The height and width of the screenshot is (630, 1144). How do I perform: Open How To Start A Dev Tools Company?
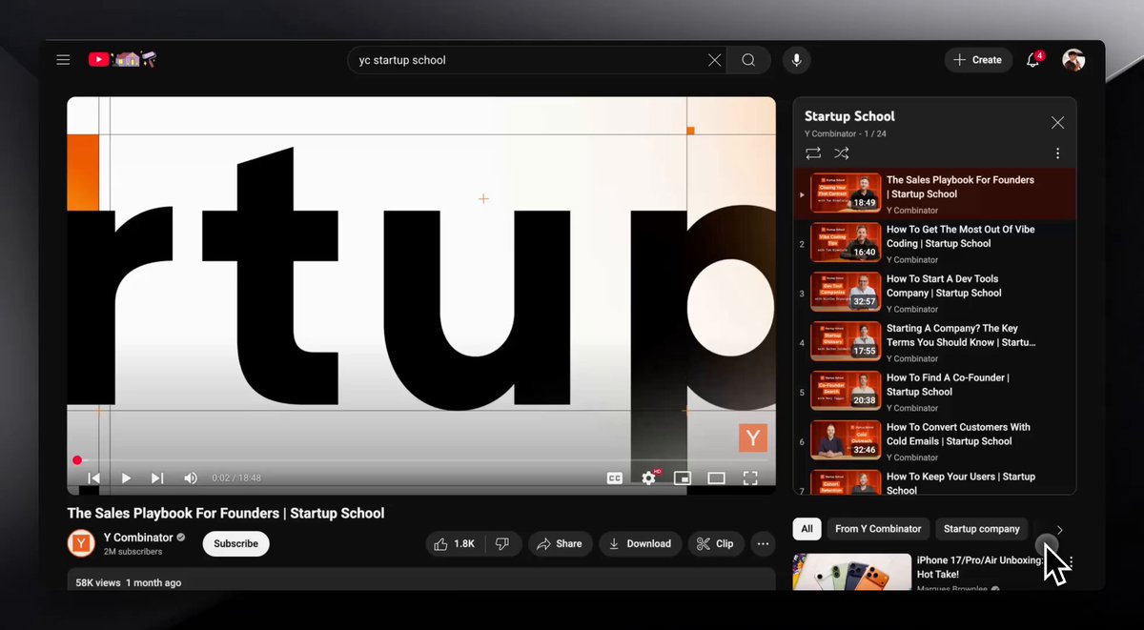(x=935, y=293)
